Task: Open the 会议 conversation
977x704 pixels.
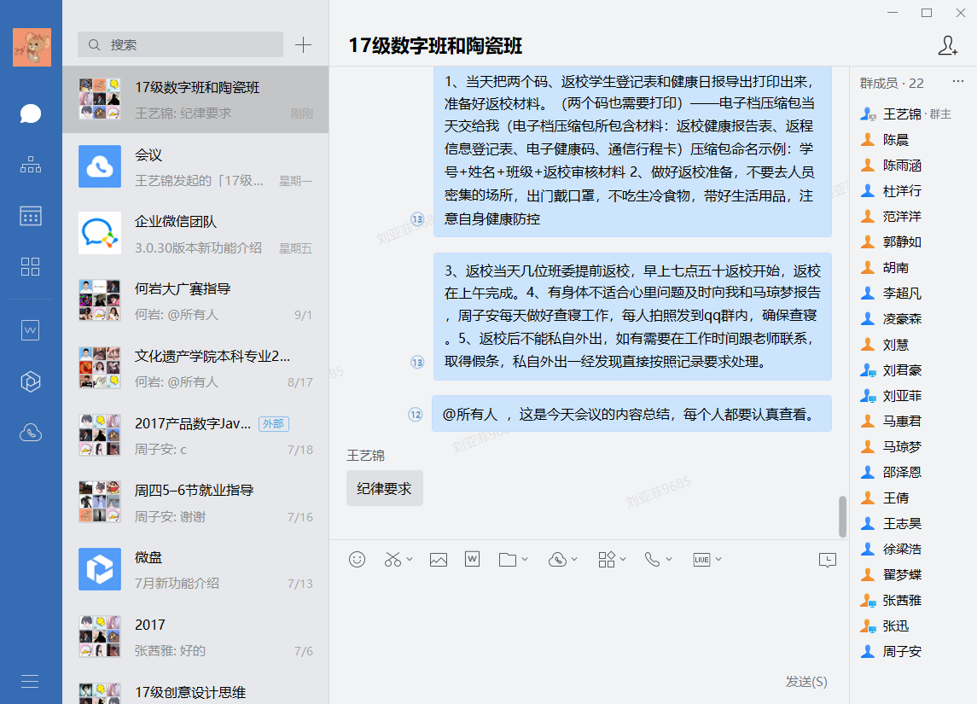Action: (x=195, y=167)
